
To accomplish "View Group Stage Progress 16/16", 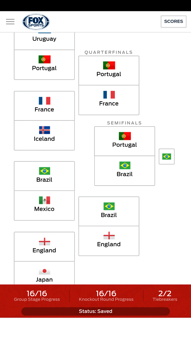I will pyautogui.click(x=37, y=296).
